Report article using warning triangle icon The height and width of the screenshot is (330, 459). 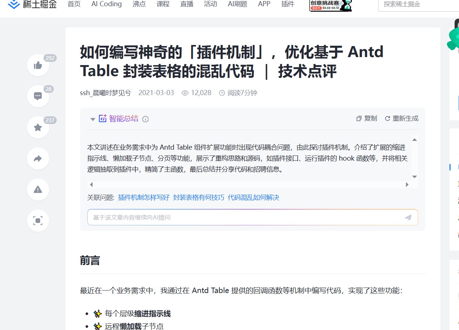(38, 190)
